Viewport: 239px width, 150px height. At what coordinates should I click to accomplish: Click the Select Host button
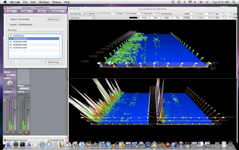pos(53,62)
